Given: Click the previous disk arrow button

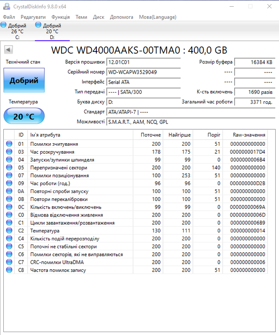Looking at the screenshot, I should click(x=8, y=50).
